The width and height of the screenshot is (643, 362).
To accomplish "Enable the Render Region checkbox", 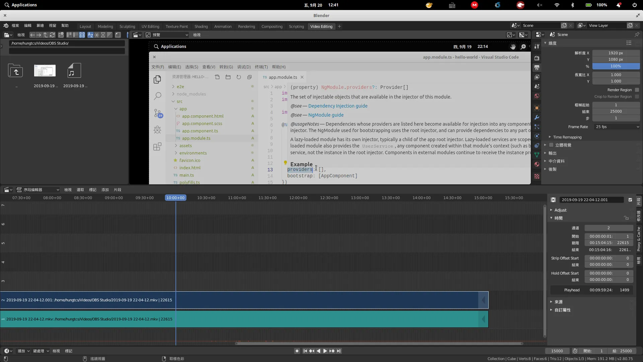I will click(637, 90).
